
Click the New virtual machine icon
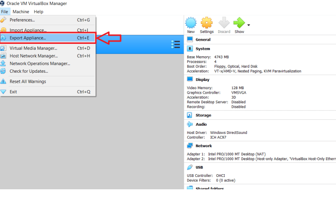[191, 23]
